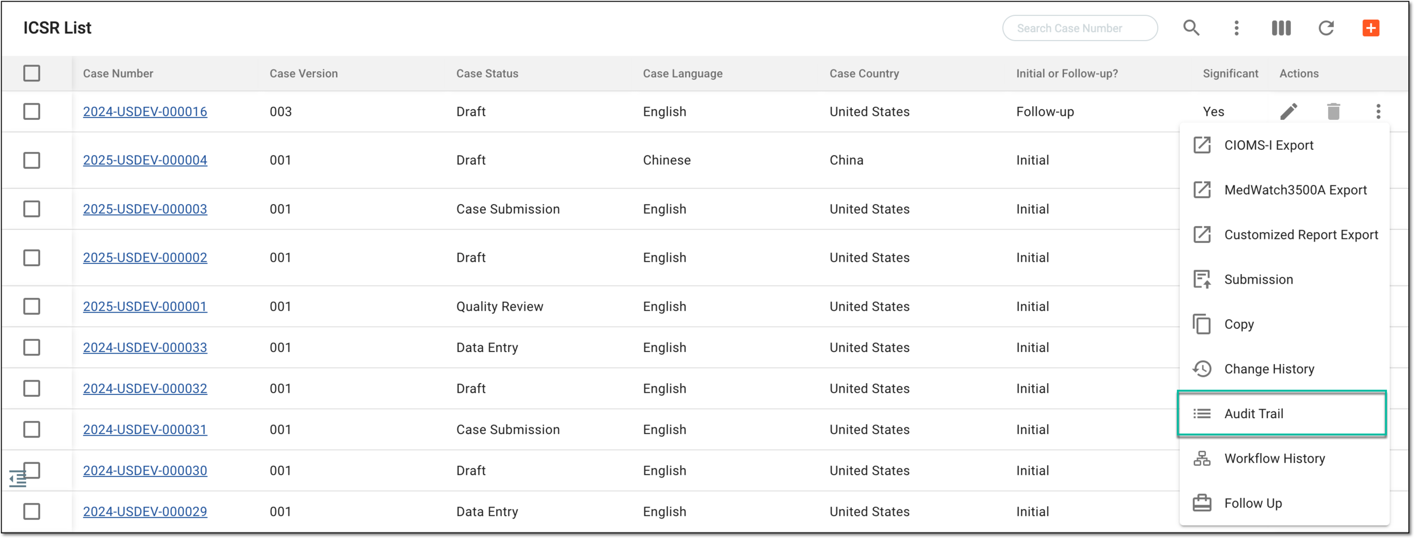This screenshot has height=538, width=1414.
Task: Open the header more-options vertical dots
Action: (1236, 28)
